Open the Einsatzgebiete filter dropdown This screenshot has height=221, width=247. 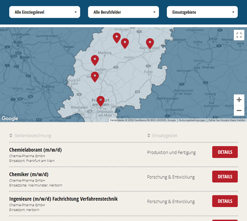tap(202, 12)
